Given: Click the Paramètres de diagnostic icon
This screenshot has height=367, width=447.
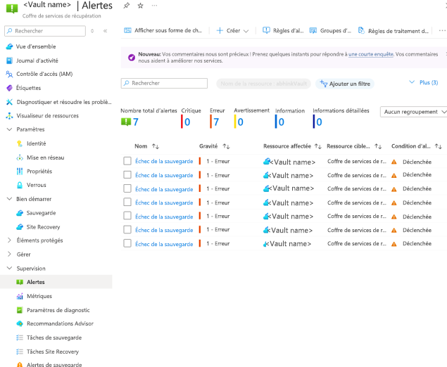Looking at the screenshot, I should (x=20, y=310).
